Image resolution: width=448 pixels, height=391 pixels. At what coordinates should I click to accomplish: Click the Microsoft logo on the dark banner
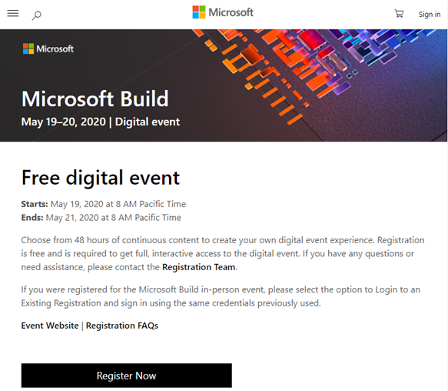[48, 48]
